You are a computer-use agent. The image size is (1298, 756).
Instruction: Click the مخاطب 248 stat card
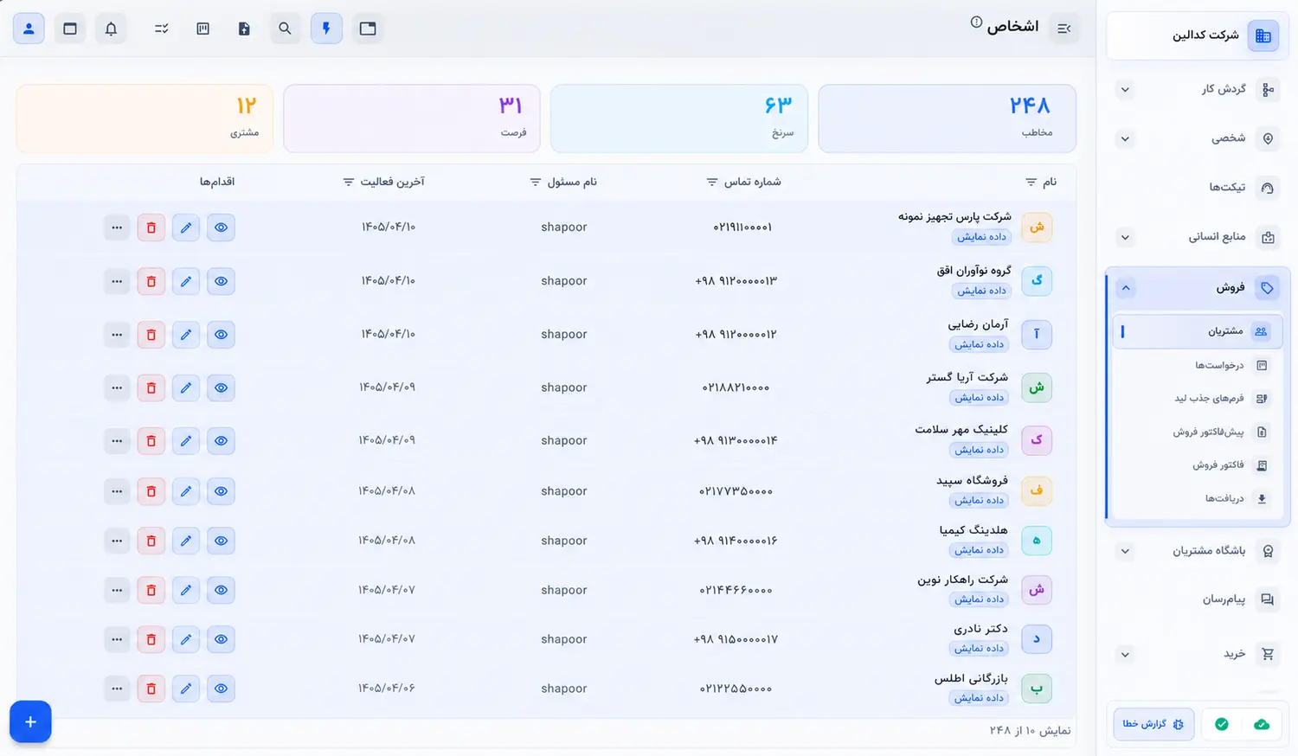click(x=947, y=119)
